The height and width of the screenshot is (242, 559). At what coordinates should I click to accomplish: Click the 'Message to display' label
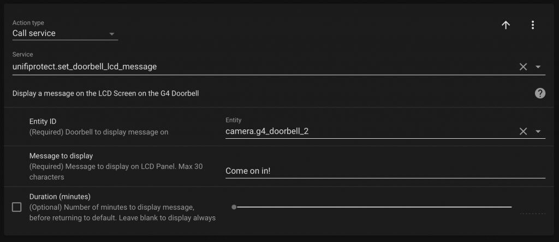pyautogui.click(x=61, y=156)
